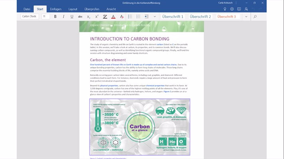The height and width of the screenshot is (159, 284).
Task: Choose the text highlight color tool
Action: (105, 17)
